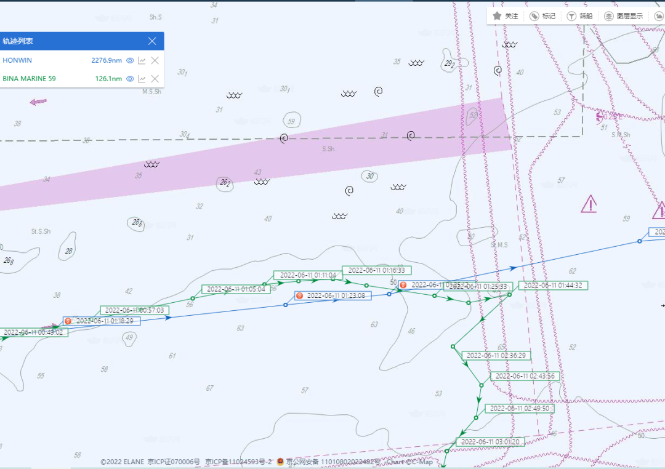Click track label 2022-06-11 01:44:32
Image resolution: width=665 pixels, height=469 pixels.
[x=553, y=286]
